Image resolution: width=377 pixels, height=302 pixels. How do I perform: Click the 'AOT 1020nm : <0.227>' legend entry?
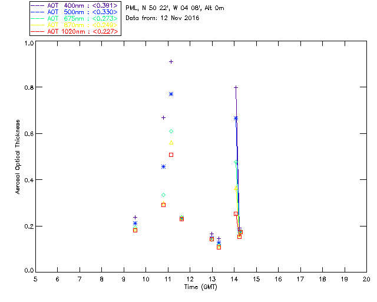[x=75, y=31]
